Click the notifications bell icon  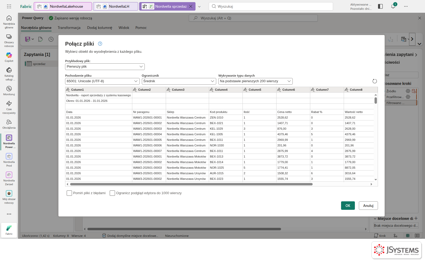coord(393,6)
